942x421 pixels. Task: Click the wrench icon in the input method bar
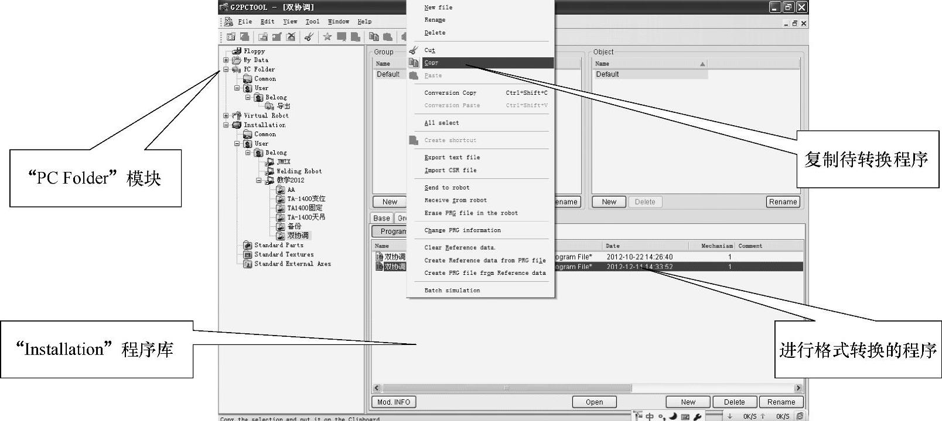[697, 416]
